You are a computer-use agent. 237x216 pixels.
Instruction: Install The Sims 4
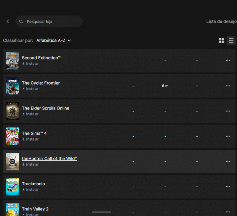pyautogui.click(x=31, y=139)
